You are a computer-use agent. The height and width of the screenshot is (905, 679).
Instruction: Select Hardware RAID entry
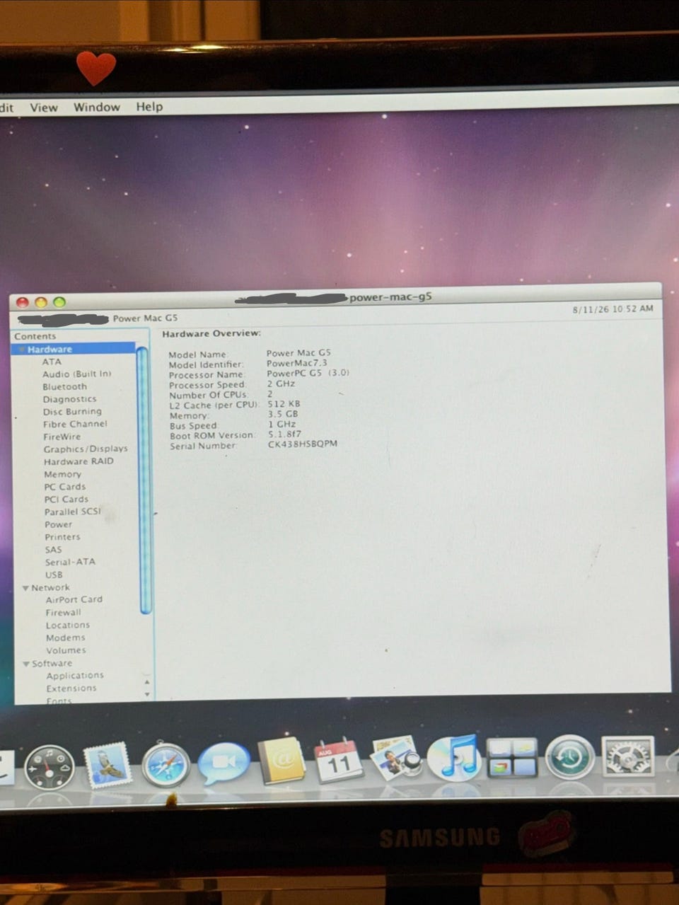(x=79, y=461)
